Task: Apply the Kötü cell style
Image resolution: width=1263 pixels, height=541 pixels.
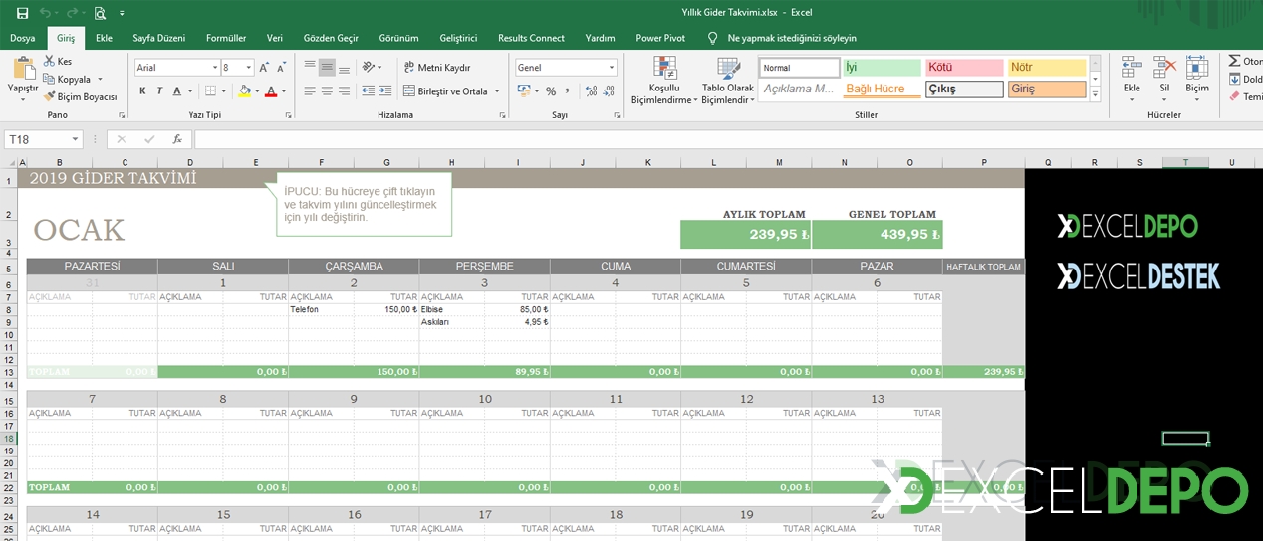Action: (x=962, y=68)
